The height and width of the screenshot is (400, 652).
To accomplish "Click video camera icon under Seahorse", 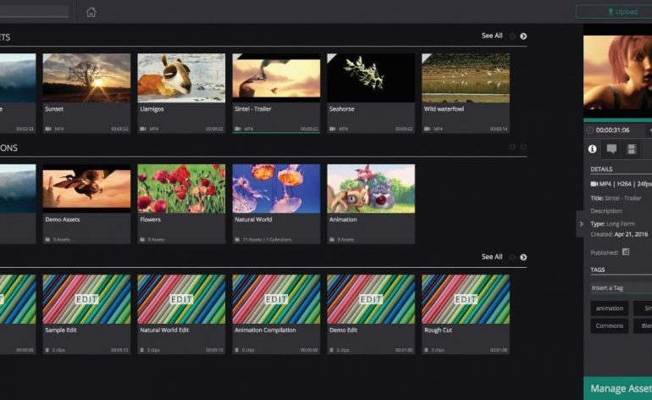I will pos(333,129).
